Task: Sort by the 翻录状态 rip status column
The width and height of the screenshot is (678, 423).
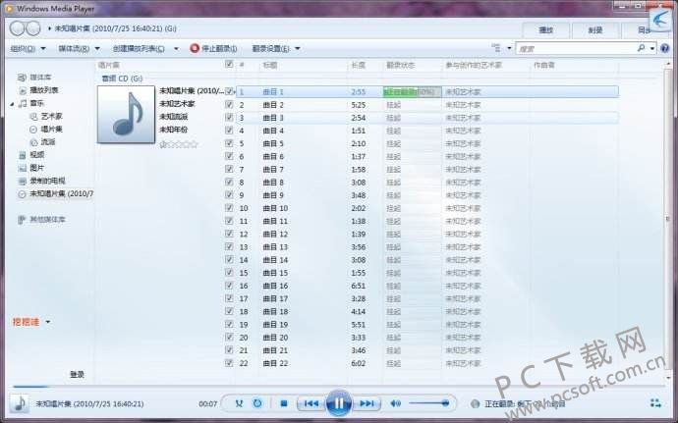Action: pos(400,65)
